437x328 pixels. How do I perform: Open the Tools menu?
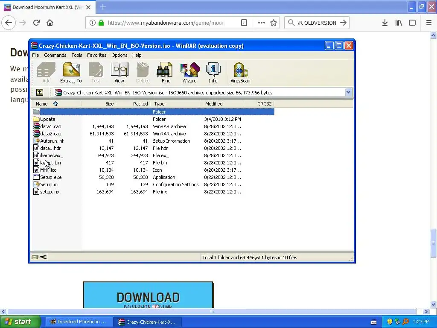click(77, 55)
